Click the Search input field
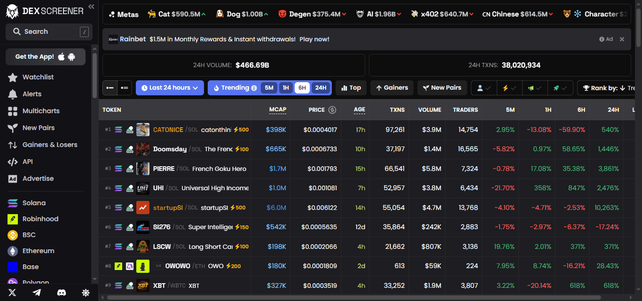 point(49,31)
